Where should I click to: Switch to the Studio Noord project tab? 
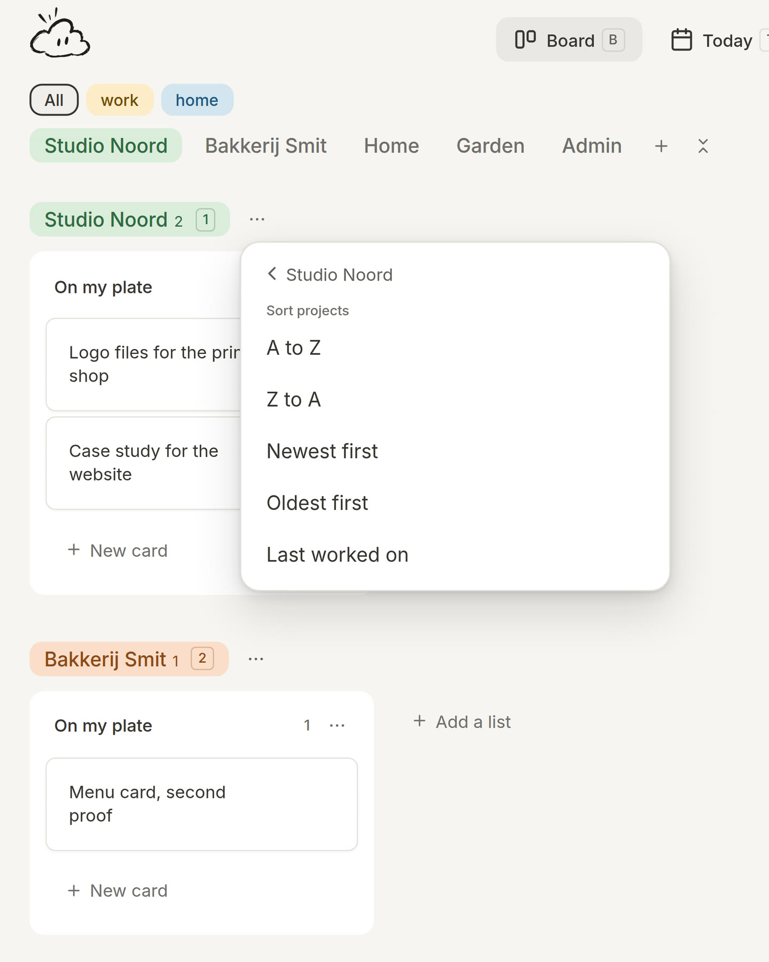coord(106,145)
